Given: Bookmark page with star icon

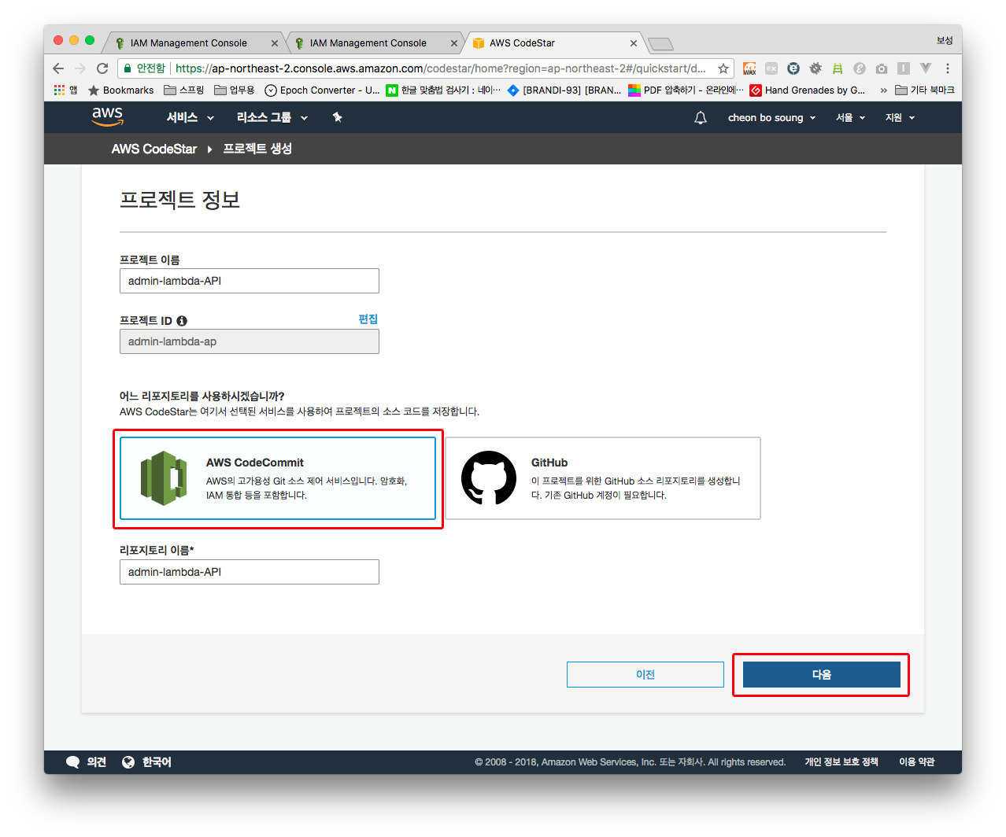Looking at the screenshot, I should [723, 68].
